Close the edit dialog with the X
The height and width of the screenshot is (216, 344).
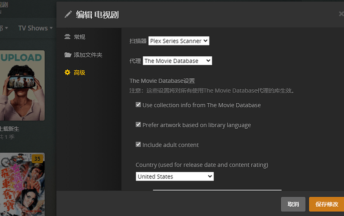coord(341,14)
